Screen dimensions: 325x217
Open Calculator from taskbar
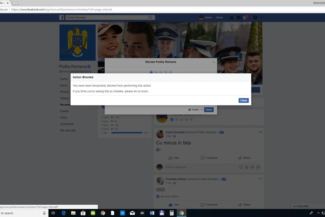click(172, 213)
